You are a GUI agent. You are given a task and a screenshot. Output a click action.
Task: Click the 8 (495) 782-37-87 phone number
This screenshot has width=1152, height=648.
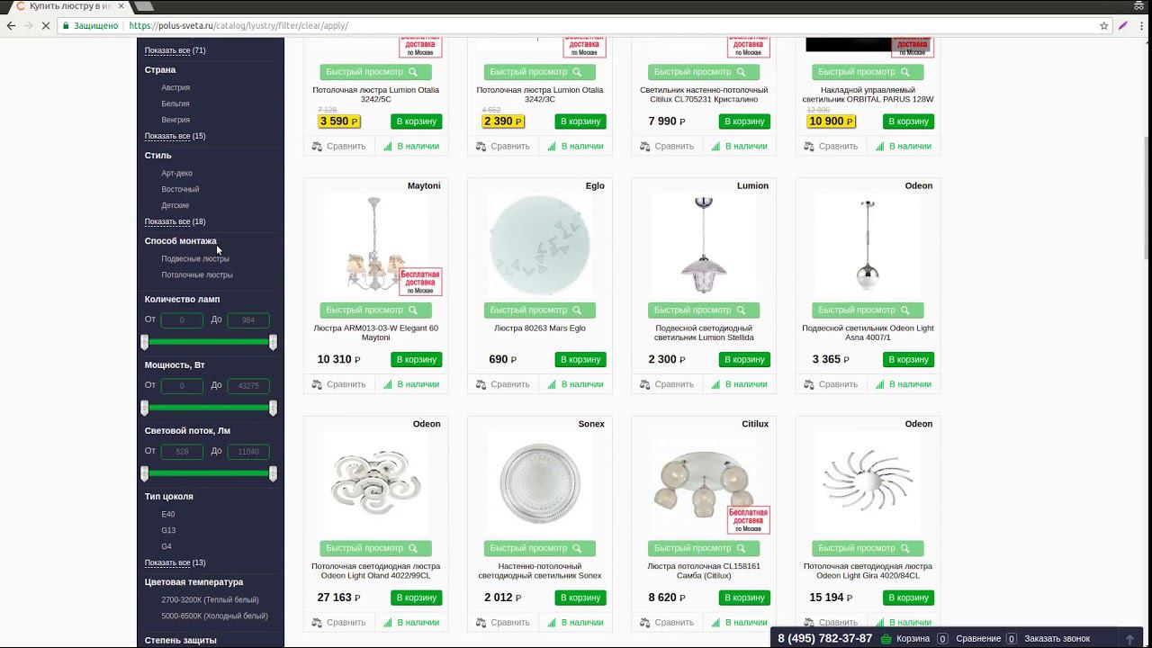[825, 639]
